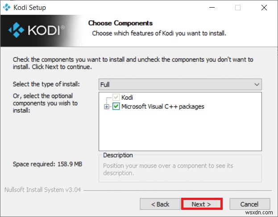Viewport: 278px width, 217px height.
Task: Uncheck the Microsoft Visual C++ packages checkbox
Action: point(116,106)
